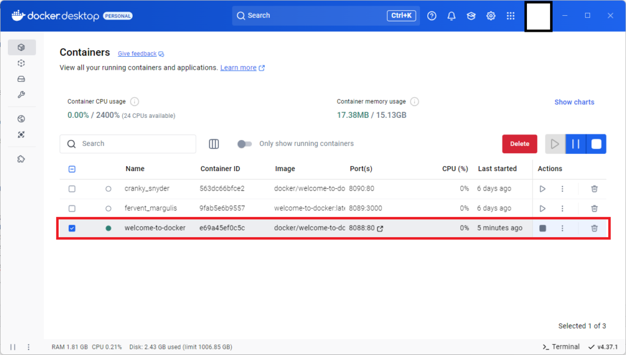Click container ID 563dc66bfce2
Viewport: 626px width, 355px height.
pos(222,189)
